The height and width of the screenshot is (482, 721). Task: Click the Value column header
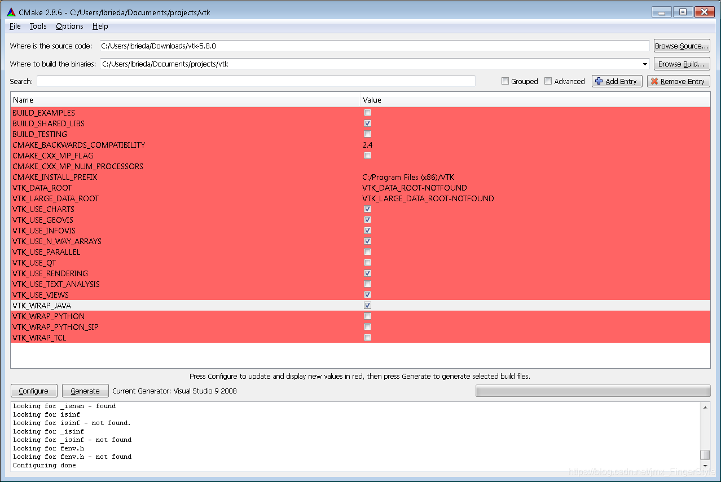[535, 100]
